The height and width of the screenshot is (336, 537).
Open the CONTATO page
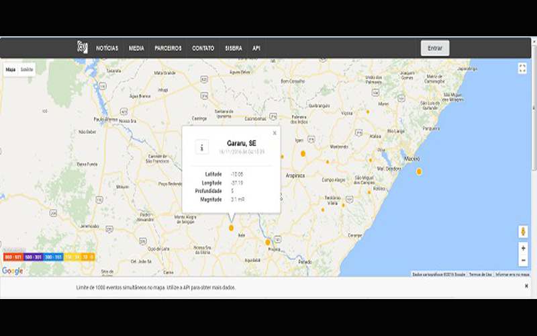coord(203,48)
